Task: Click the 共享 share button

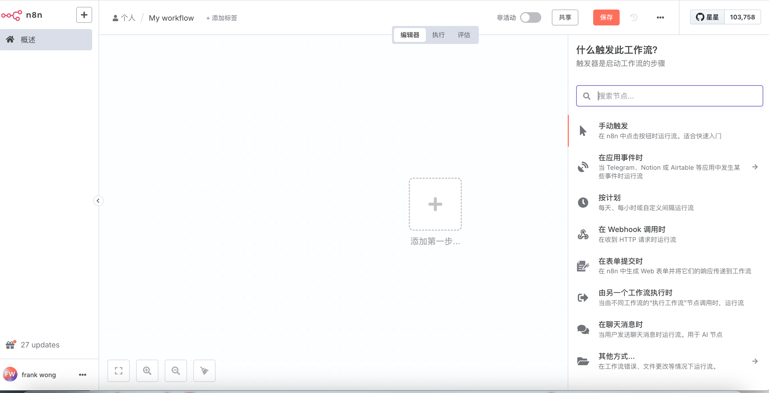Action: [x=565, y=18]
